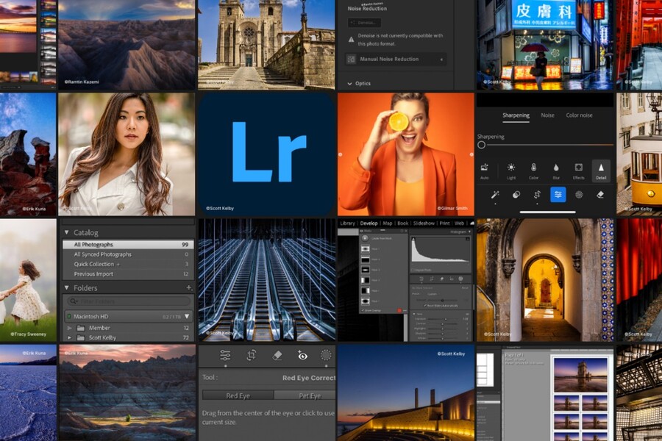Choose the Red Eye option

click(x=238, y=395)
